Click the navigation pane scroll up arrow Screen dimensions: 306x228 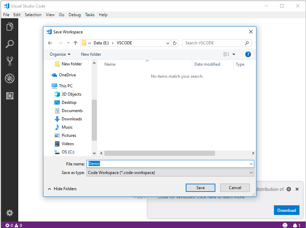[94, 63]
